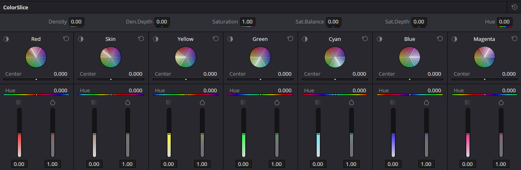Viewport: 521px width, 170px height.
Task: Click the Cyan density vertical slider
Action: pyautogui.click(x=318, y=132)
